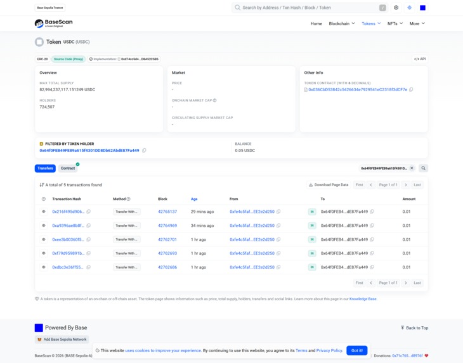Toggle the light/dark theme sun icon
The image size is (463, 363).
point(409,8)
